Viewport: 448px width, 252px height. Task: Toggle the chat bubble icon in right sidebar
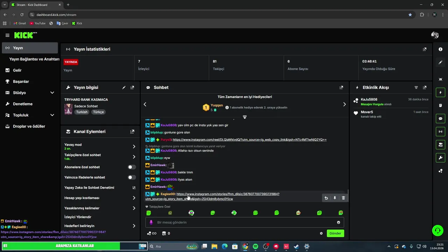[x=440, y=119]
